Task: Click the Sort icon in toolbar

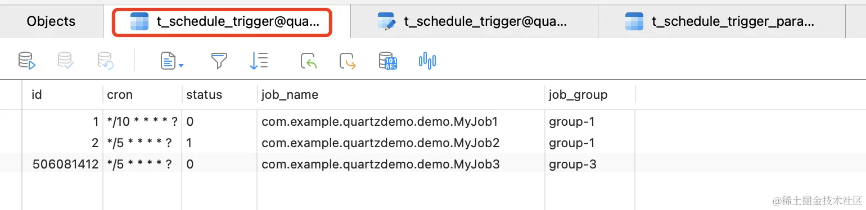Action: (x=258, y=61)
